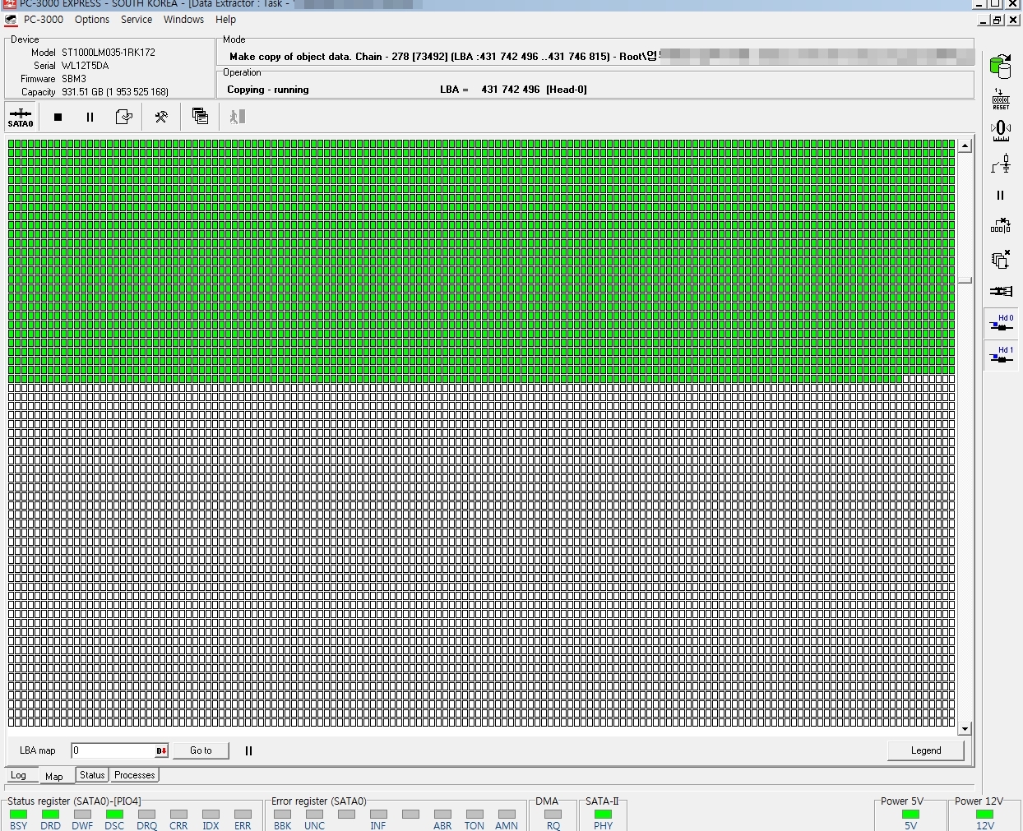Focus the LBA map input field

113,750
